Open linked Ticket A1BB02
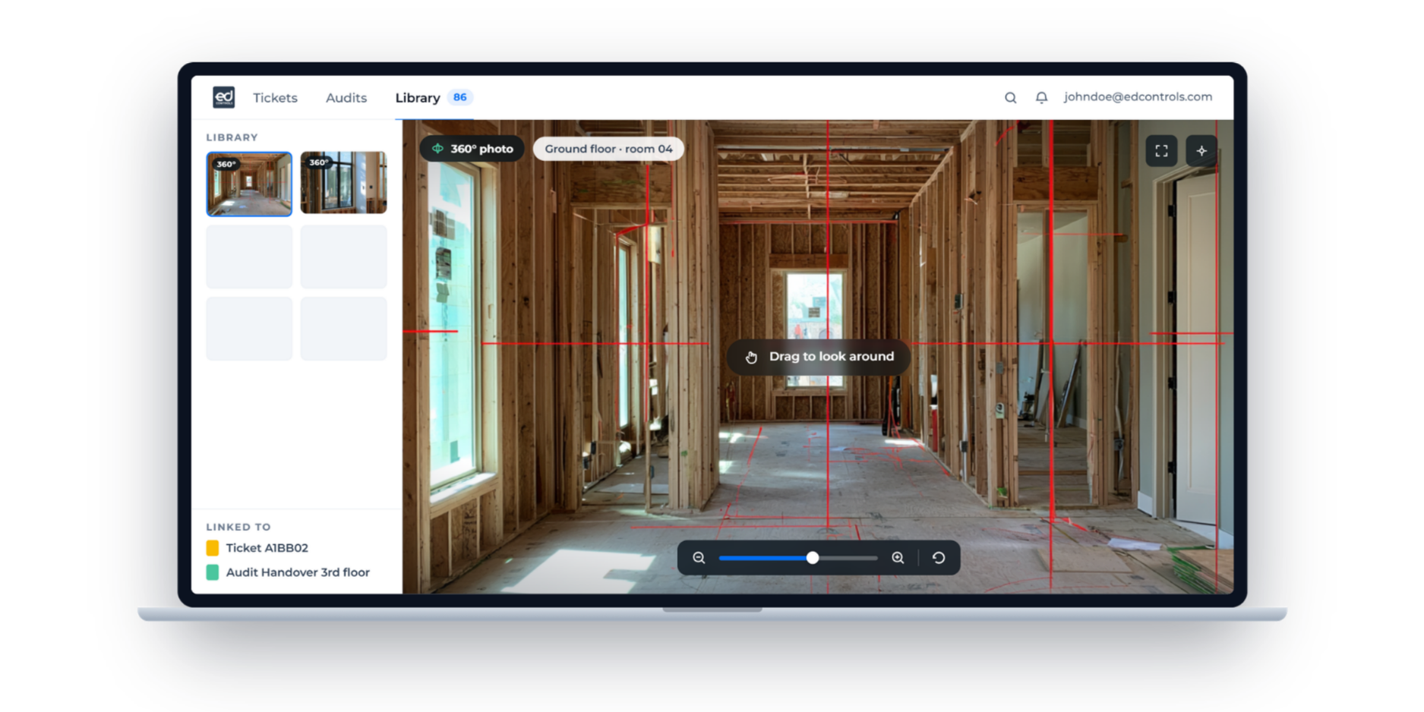1424x712 pixels. coord(267,548)
